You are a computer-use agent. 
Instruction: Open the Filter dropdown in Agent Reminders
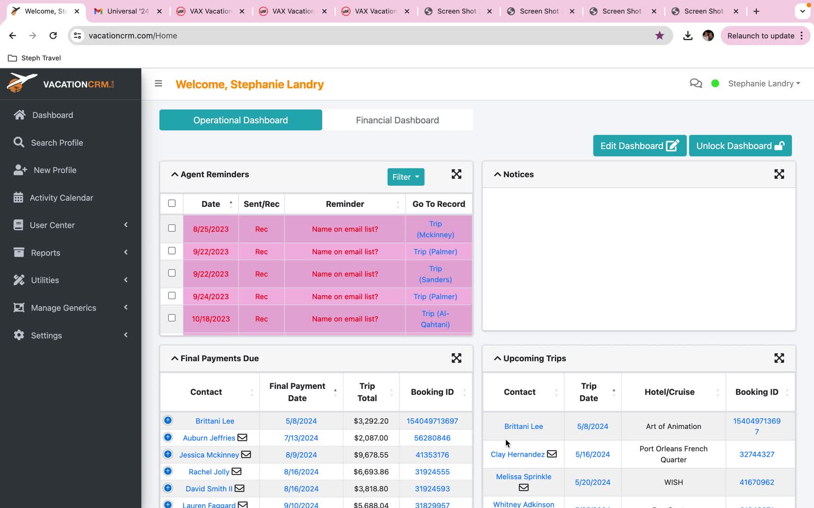(x=406, y=177)
